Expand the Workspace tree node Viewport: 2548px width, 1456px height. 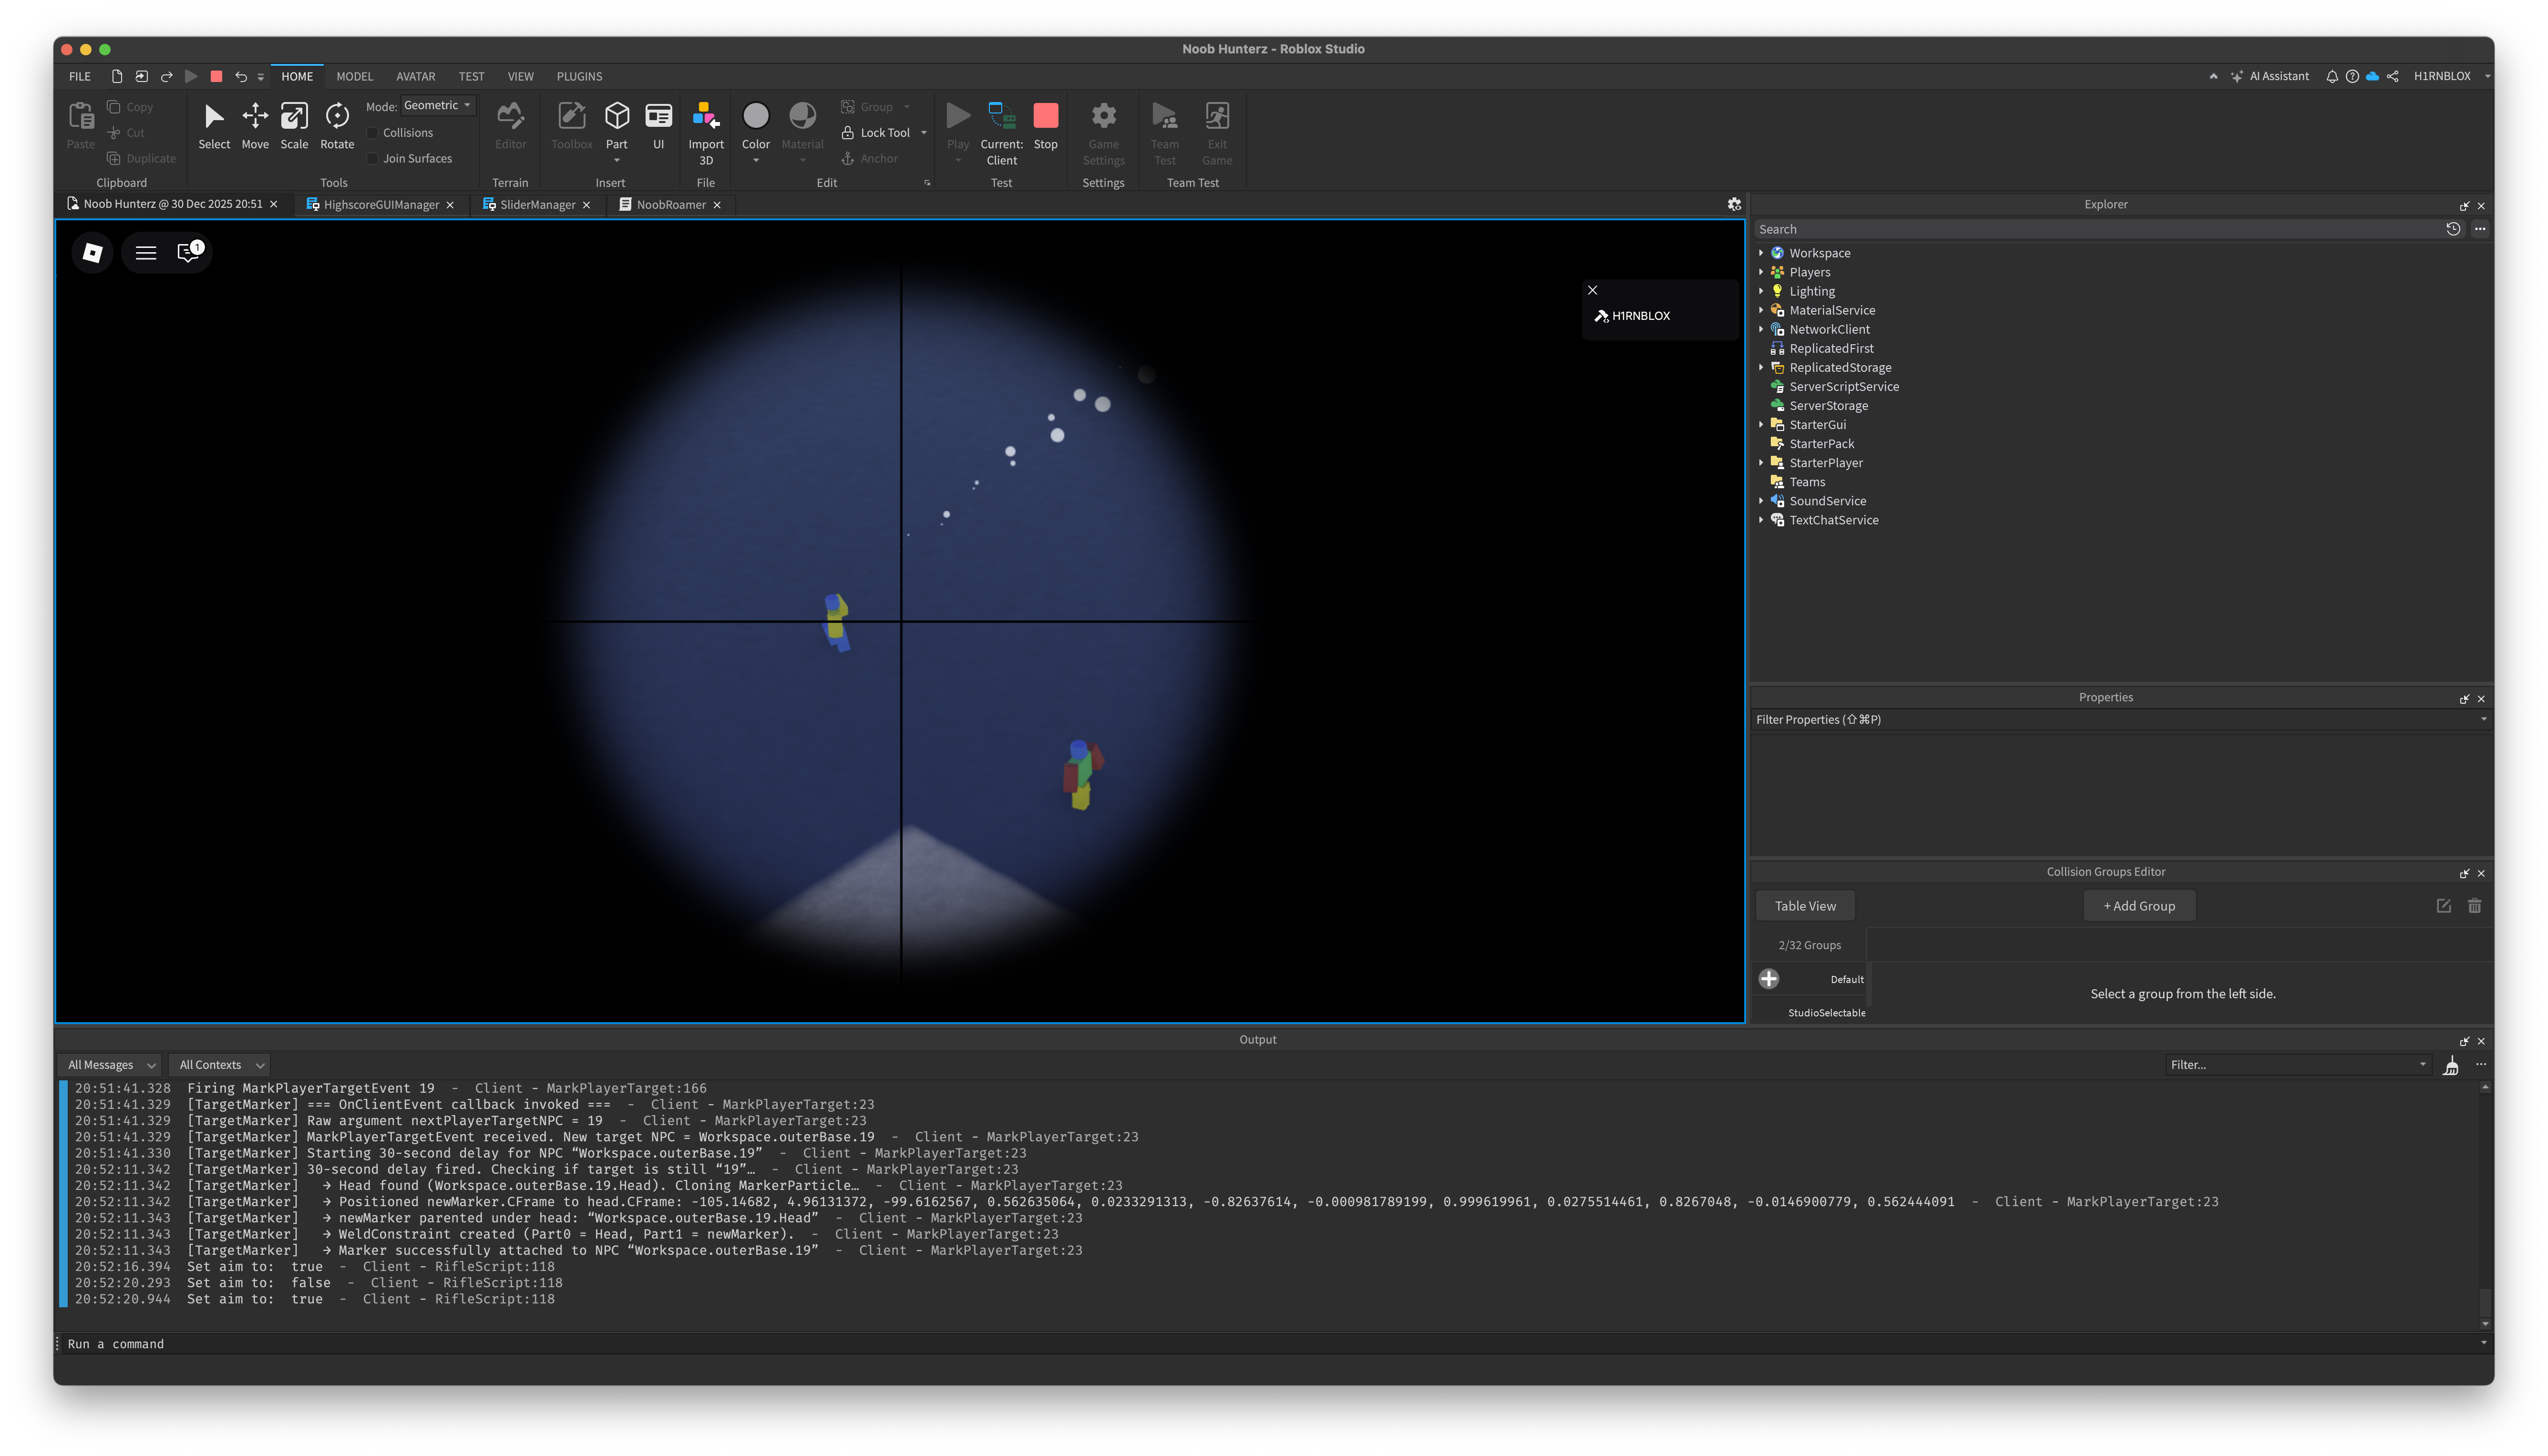tap(1761, 253)
